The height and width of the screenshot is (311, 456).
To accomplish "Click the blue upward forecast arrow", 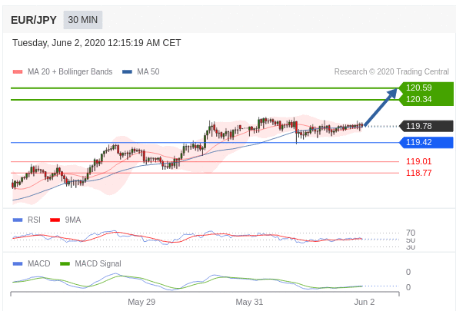I will click(381, 108).
